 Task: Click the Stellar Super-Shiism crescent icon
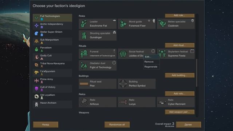pos(36,33)
